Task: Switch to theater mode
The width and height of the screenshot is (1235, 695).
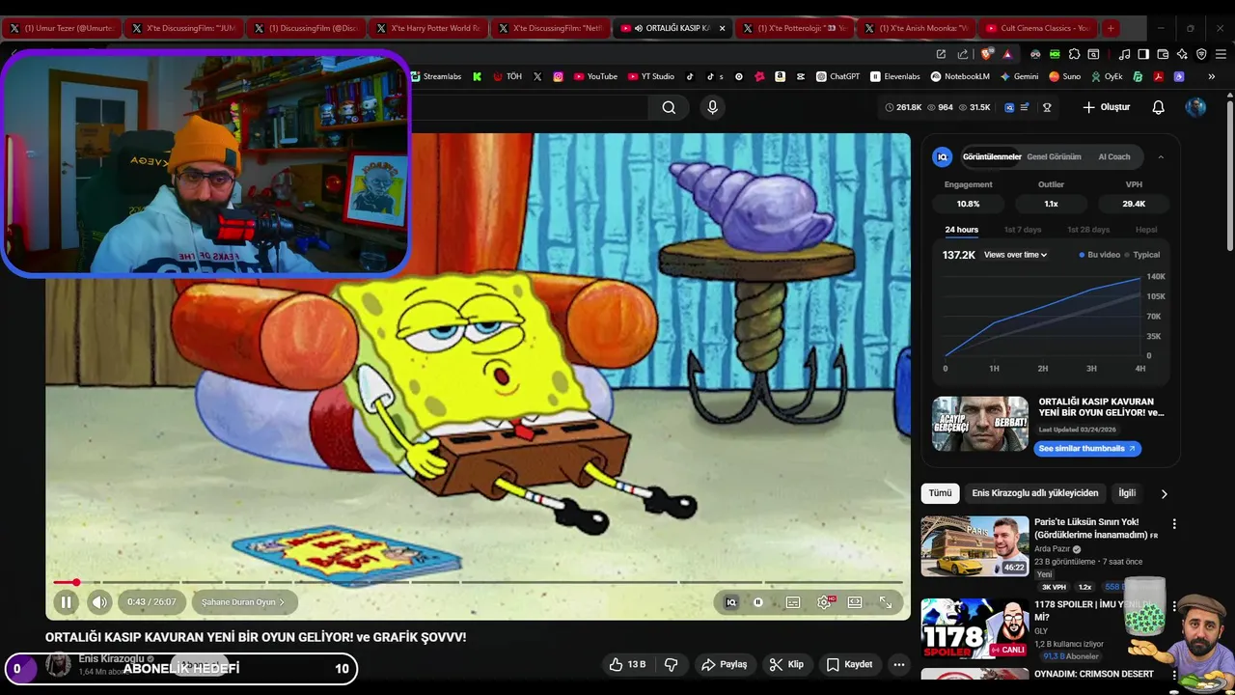Action: [854, 602]
